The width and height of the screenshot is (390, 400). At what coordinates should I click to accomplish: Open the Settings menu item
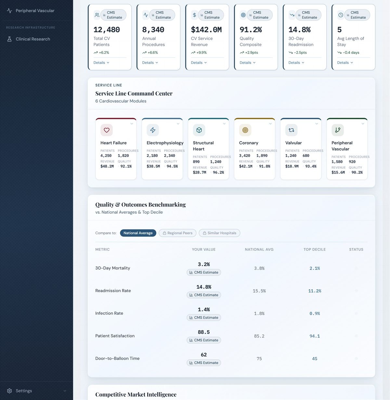[x=36, y=391]
